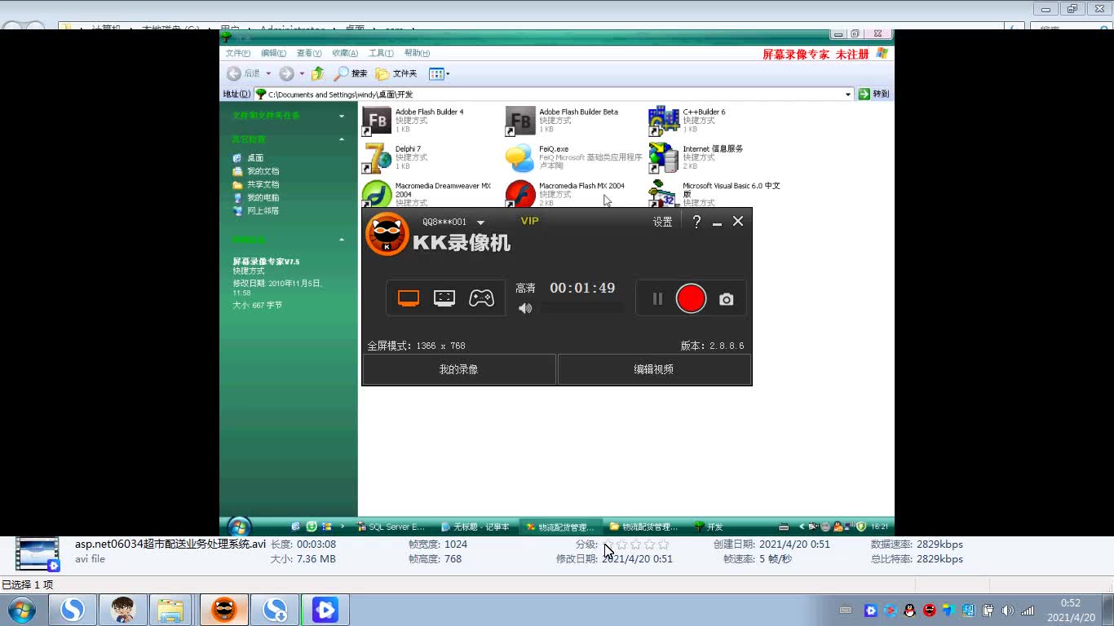Click the 转到 go button
The width and height of the screenshot is (1114, 626).
[874, 95]
